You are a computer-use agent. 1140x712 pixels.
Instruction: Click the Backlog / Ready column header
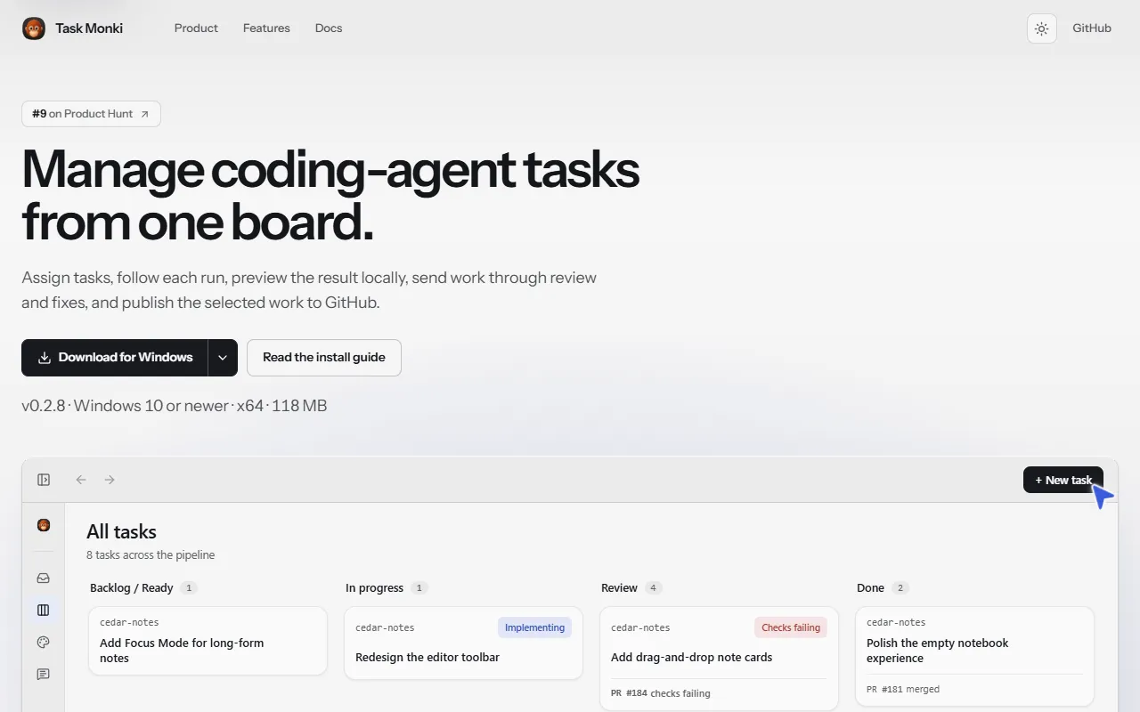click(132, 588)
